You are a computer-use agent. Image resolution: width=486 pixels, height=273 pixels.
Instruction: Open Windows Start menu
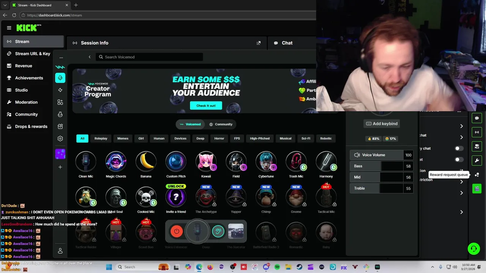click(x=109, y=267)
